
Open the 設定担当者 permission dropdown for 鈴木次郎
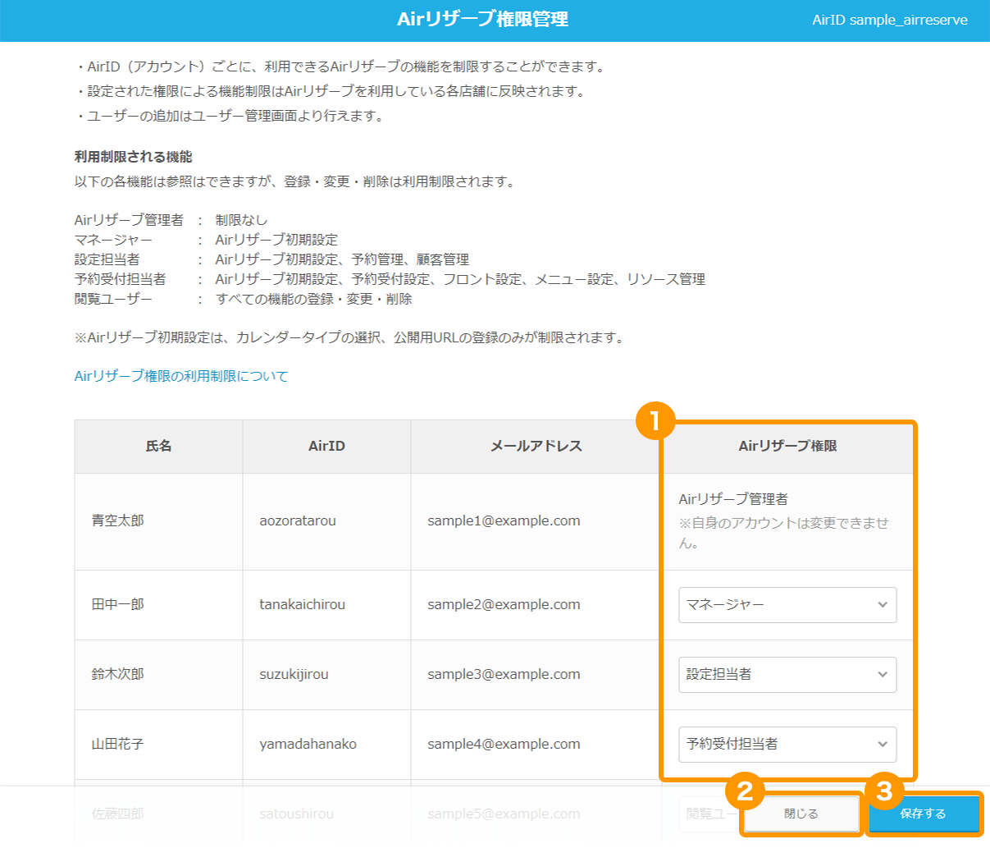pos(787,675)
